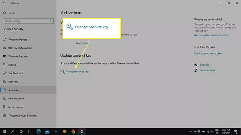Click the Find my device icon
241x135 pixels.
(4, 99)
